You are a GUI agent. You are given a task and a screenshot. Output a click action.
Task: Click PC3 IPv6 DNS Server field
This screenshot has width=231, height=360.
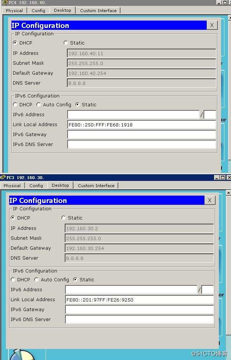pos(139,319)
